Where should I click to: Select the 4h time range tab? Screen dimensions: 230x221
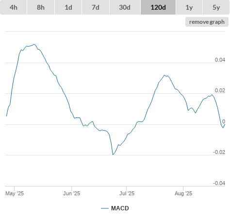[14, 7]
